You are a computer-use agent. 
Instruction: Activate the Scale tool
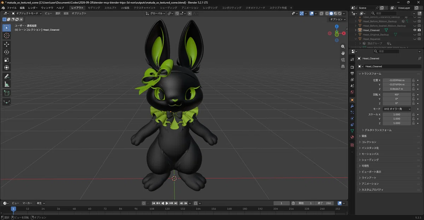[x=7, y=60]
